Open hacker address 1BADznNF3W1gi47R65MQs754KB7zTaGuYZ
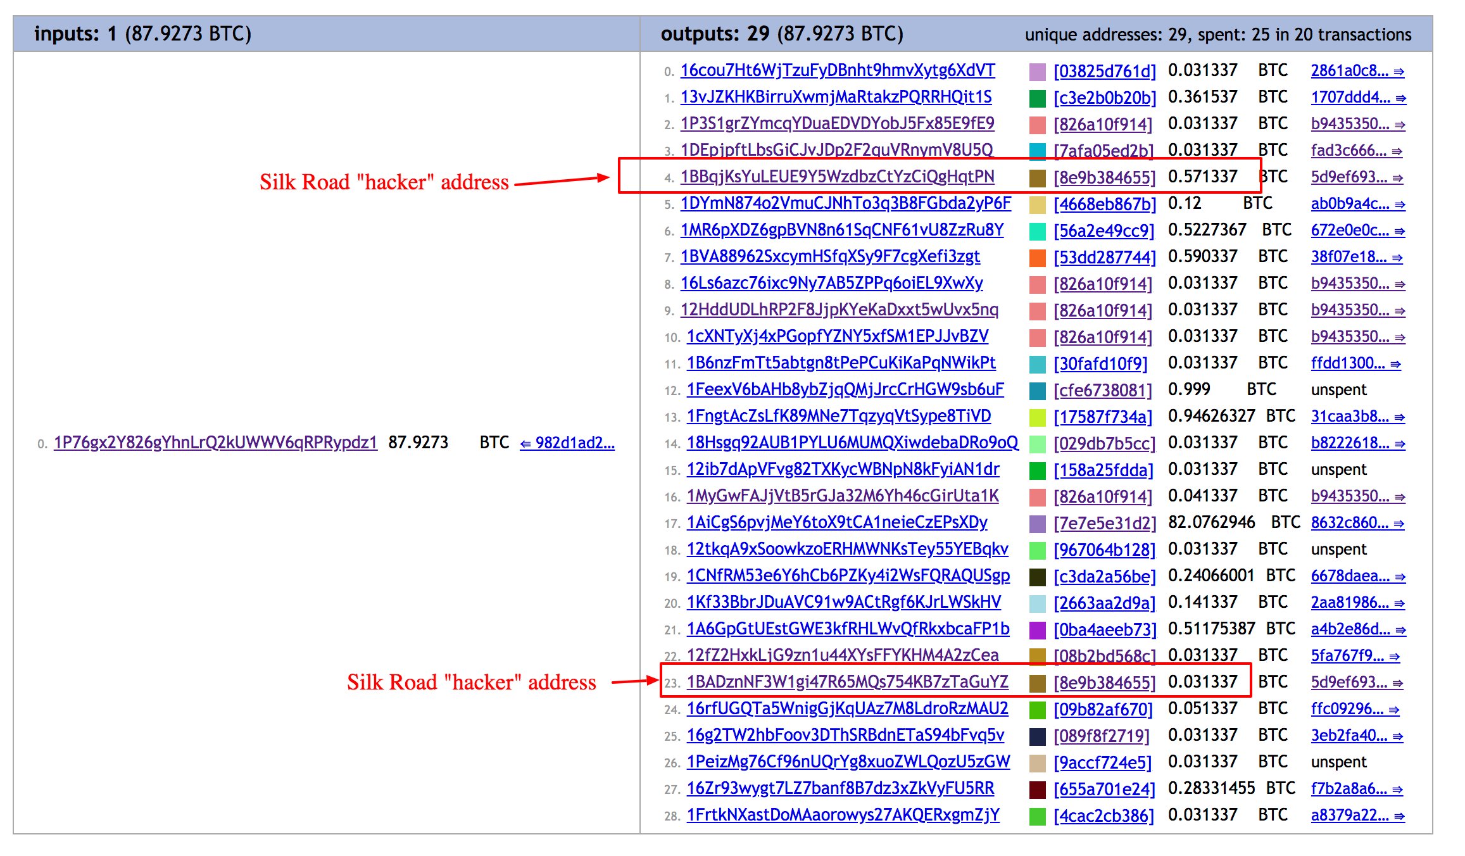The image size is (1465, 856). pos(848,681)
